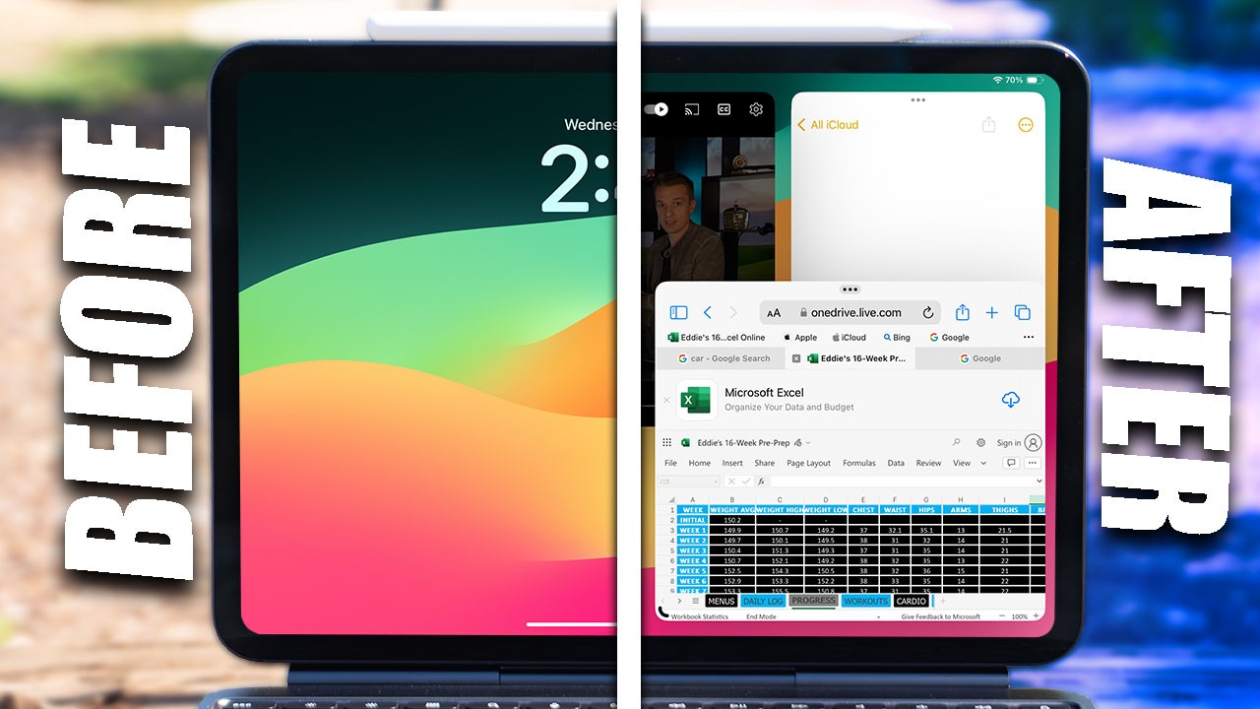Image resolution: width=1260 pixels, height=709 pixels.
Task: Click the onedrive.live.com address field
Action: (x=850, y=313)
